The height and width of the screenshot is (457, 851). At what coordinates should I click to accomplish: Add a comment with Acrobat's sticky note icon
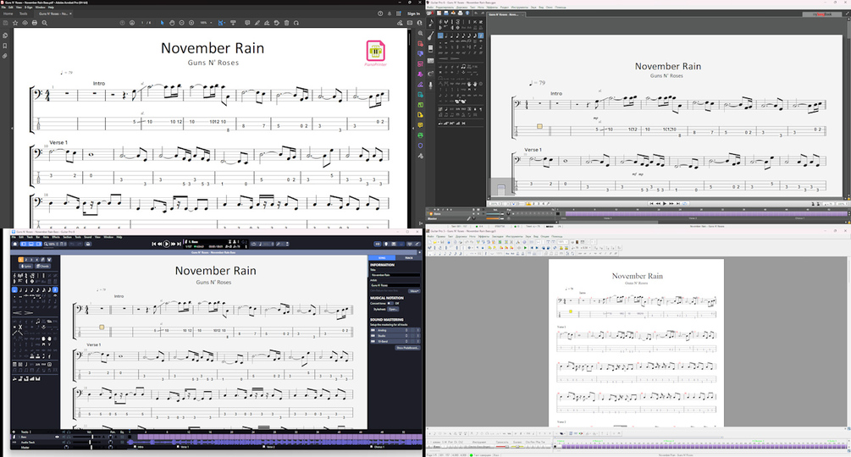247,23
